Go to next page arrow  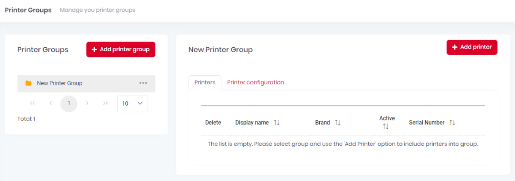coord(87,103)
